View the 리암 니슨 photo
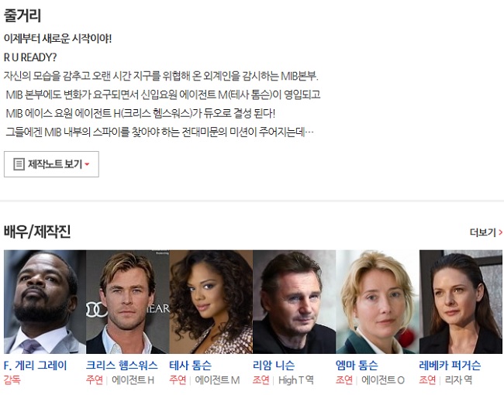This screenshot has height=395, width=504. [x=294, y=302]
